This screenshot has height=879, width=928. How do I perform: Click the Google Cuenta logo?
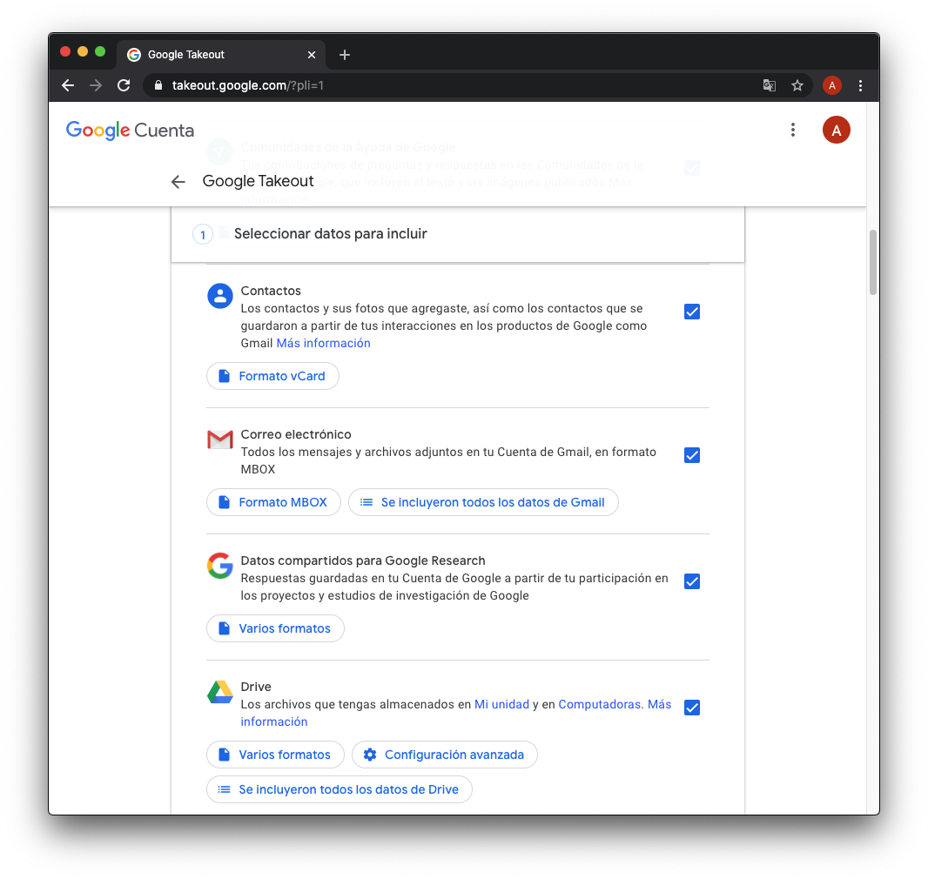131,131
